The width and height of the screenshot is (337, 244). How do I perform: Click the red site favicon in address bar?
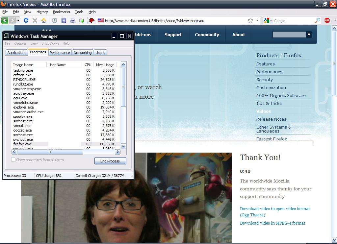(x=92, y=20)
